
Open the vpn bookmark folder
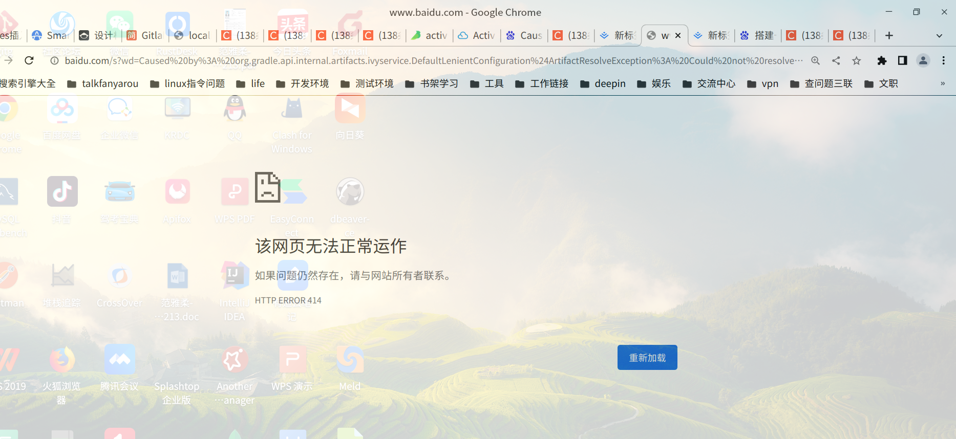tap(762, 83)
